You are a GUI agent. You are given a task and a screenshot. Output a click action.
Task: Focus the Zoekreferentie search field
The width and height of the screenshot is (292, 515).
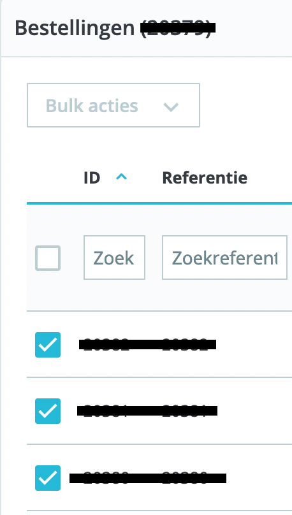224,257
